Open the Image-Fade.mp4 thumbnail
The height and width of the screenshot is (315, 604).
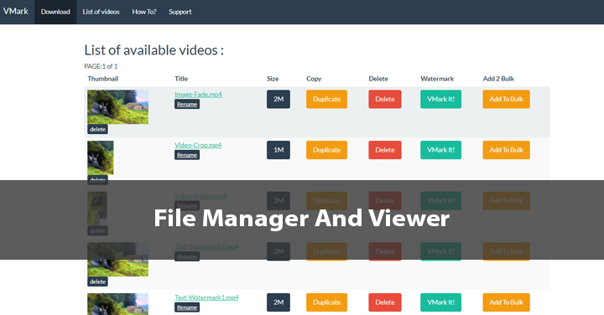coord(118,107)
